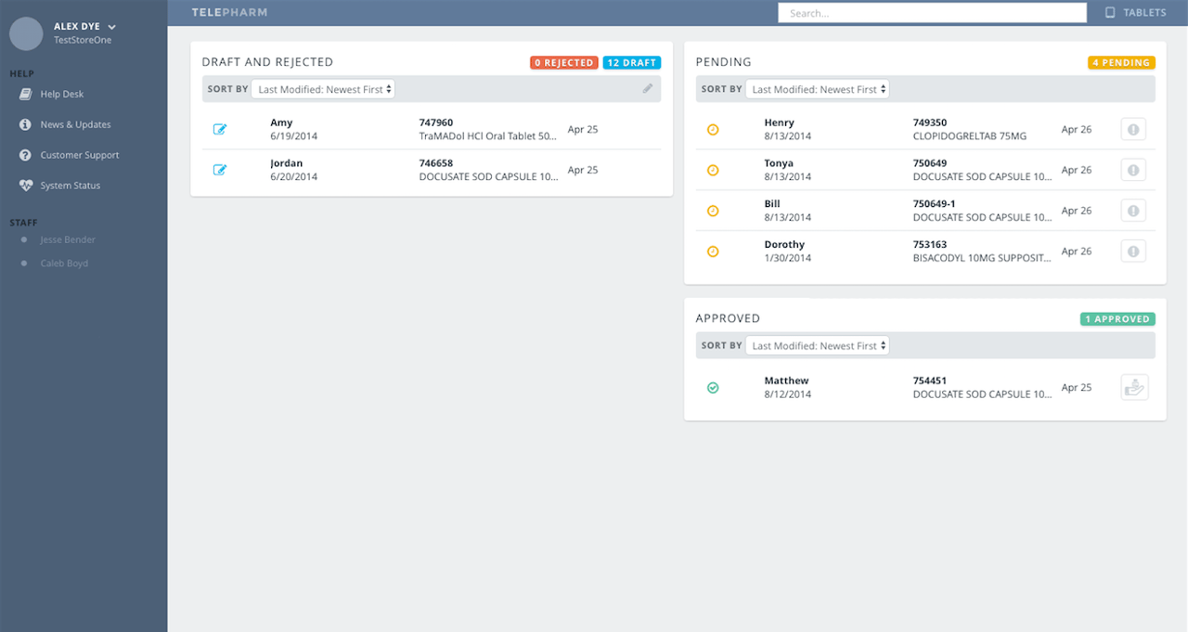
Task: Open News & Updates in sidebar
Action: click(74, 124)
